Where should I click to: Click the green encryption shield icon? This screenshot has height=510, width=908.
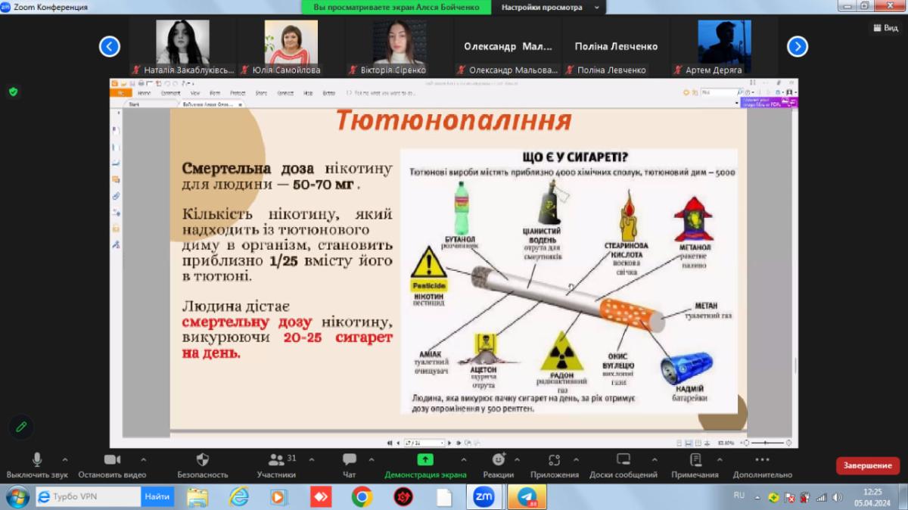pyautogui.click(x=13, y=92)
